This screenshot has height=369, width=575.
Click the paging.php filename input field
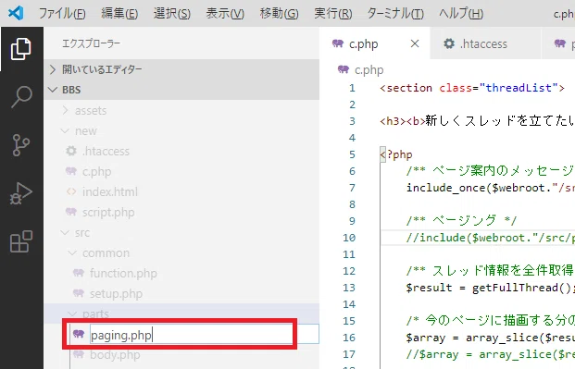pyautogui.click(x=204, y=334)
